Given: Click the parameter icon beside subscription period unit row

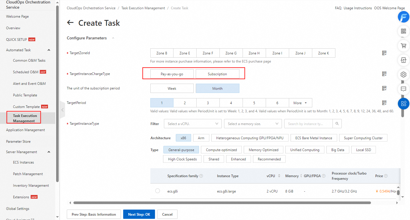Looking at the screenshot, I should pos(384,88).
